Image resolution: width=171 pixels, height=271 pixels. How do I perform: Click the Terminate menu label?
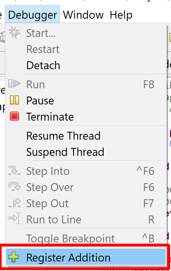pos(50,117)
